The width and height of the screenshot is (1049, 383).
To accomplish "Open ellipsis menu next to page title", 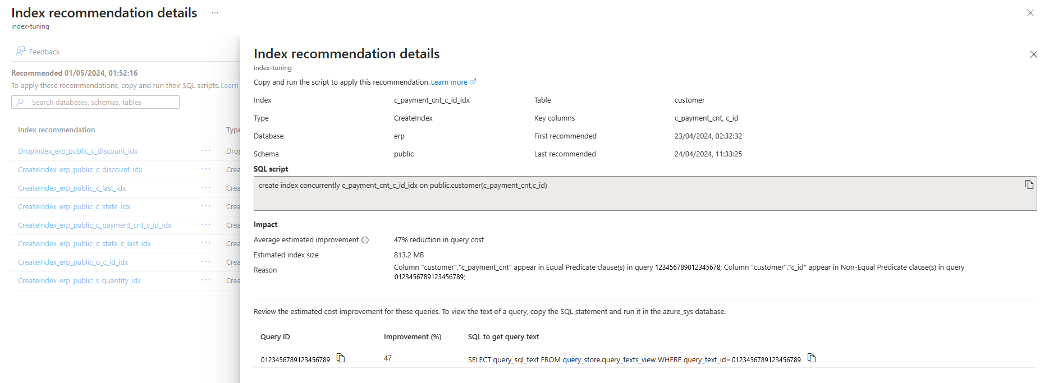I will coord(215,13).
